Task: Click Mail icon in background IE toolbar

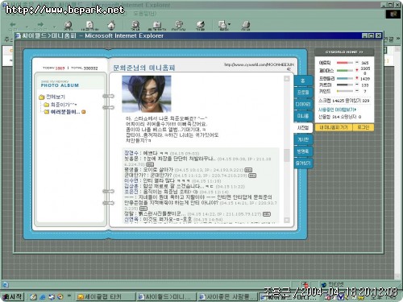Action: (x=222, y=25)
